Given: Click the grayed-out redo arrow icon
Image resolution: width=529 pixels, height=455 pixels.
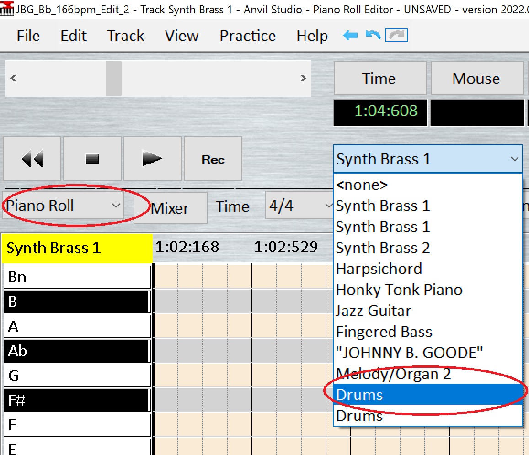Looking at the screenshot, I should tap(395, 35).
